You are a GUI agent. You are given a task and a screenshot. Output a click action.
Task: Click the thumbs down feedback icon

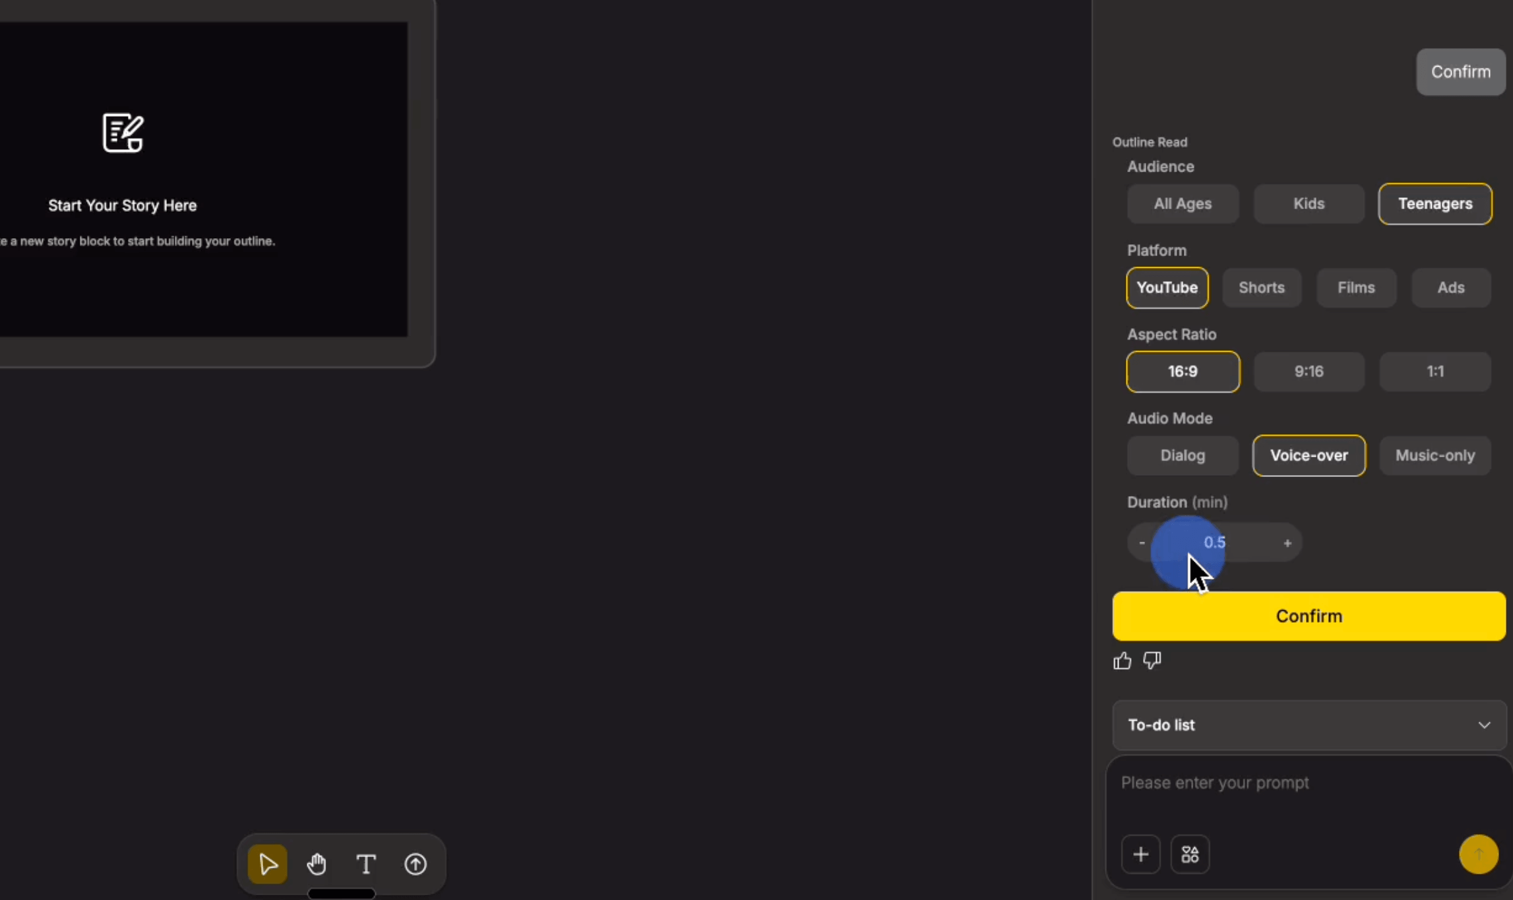click(x=1152, y=660)
